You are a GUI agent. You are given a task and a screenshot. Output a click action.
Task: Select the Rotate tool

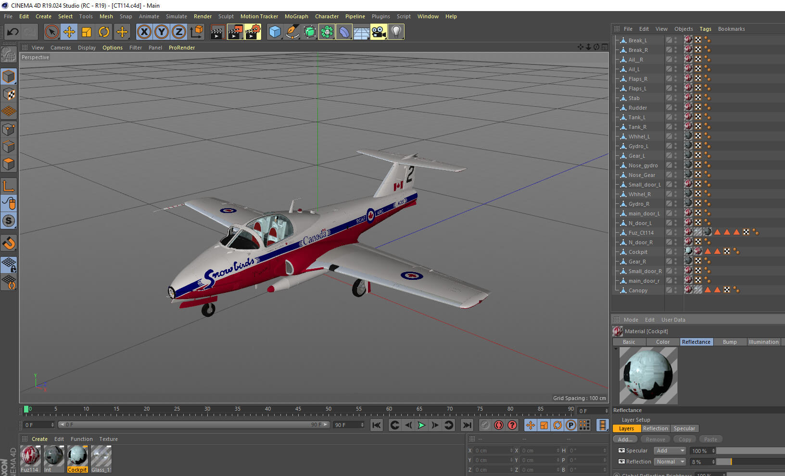(x=104, y=32)
